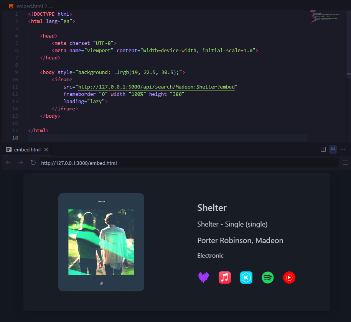
Task: Click the rgb color swatch on line 9
Action: pos(117,72)
